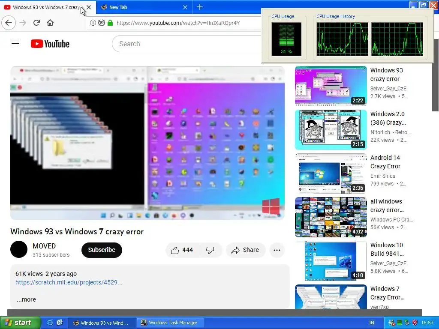
Task: Dislike the video with thumbs down
Action: coord(210,250)
